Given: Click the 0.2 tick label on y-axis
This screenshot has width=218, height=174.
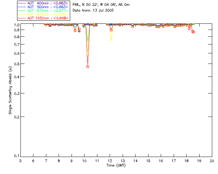Looking at the screenshot, I should [17, 117].
